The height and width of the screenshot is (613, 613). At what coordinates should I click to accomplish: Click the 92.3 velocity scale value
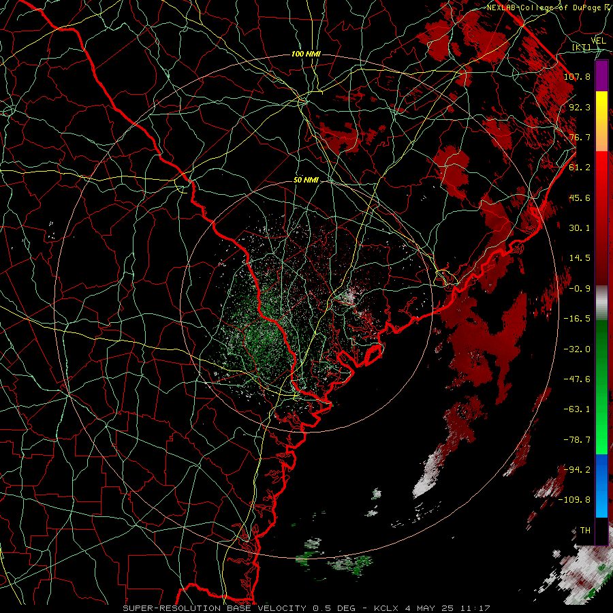point(580,107)
